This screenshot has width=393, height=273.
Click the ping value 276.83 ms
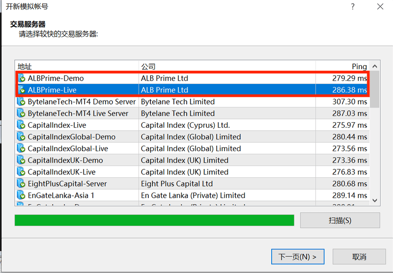coord(350,172)
